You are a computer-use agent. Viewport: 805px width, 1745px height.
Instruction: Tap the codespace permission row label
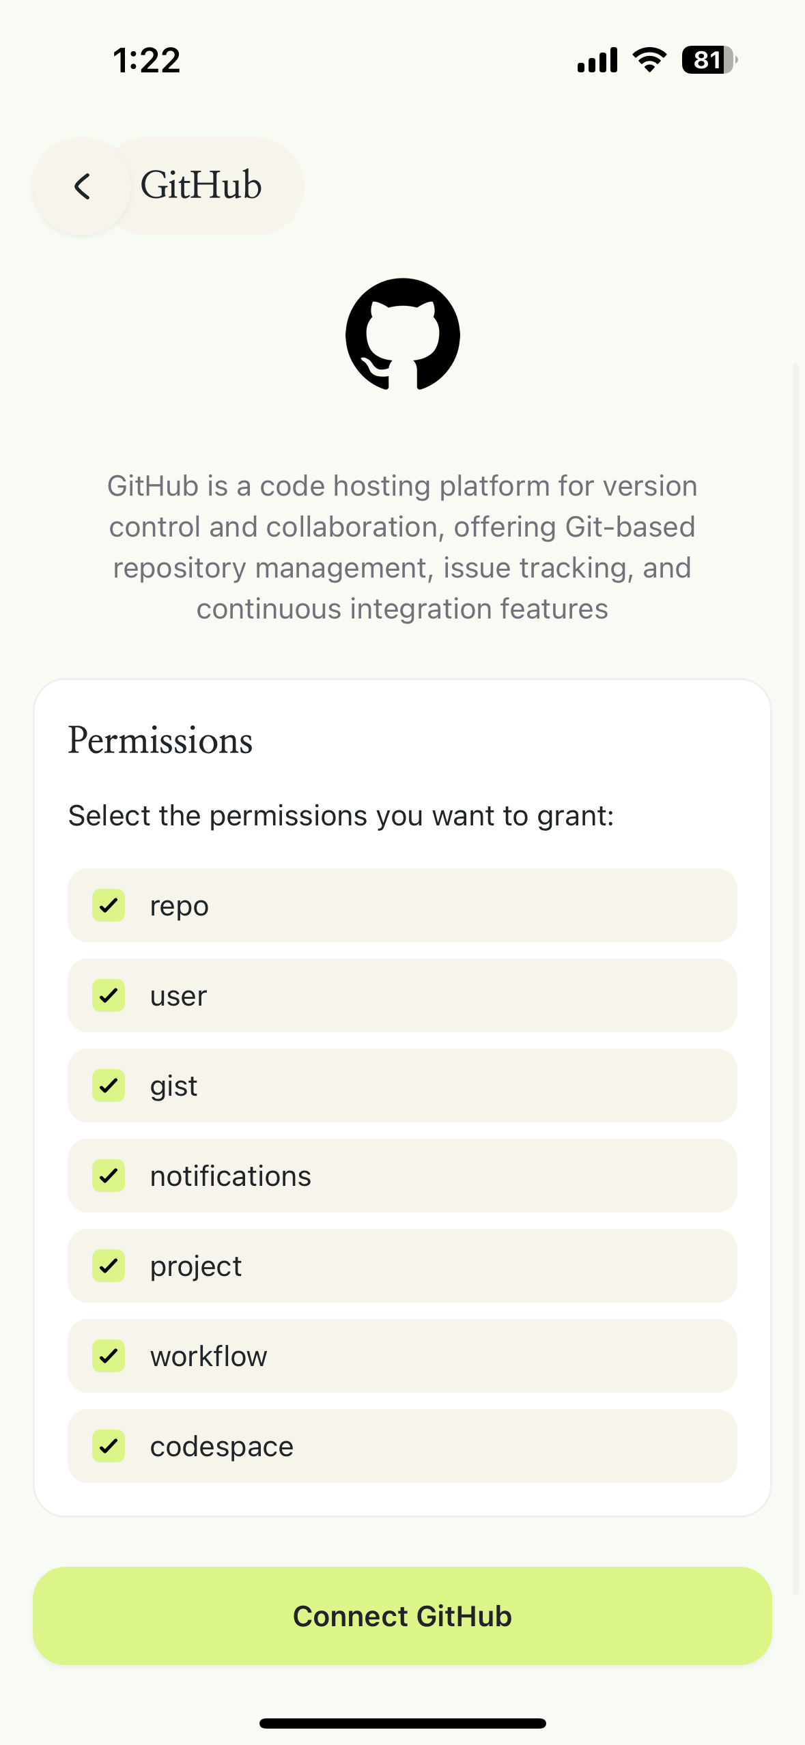(222, 1447)
